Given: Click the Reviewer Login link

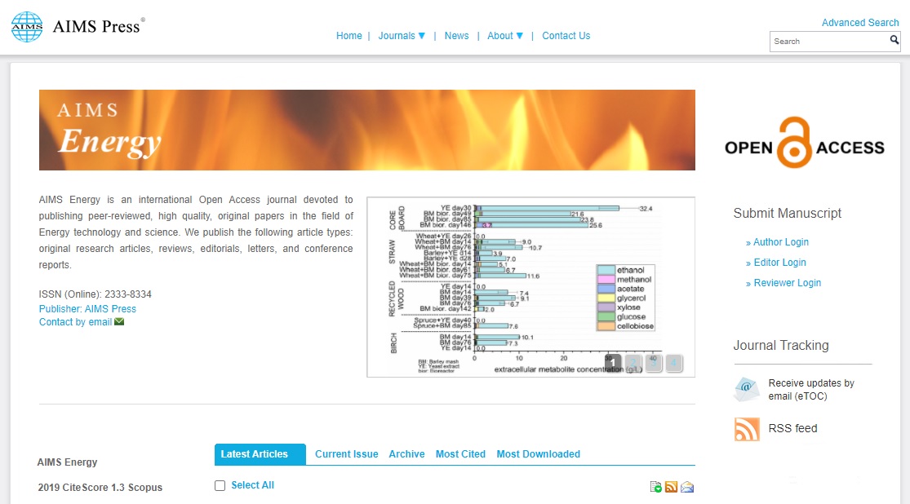Looking at the screenshot, I should pyautogui.click(x=787, y=282).
